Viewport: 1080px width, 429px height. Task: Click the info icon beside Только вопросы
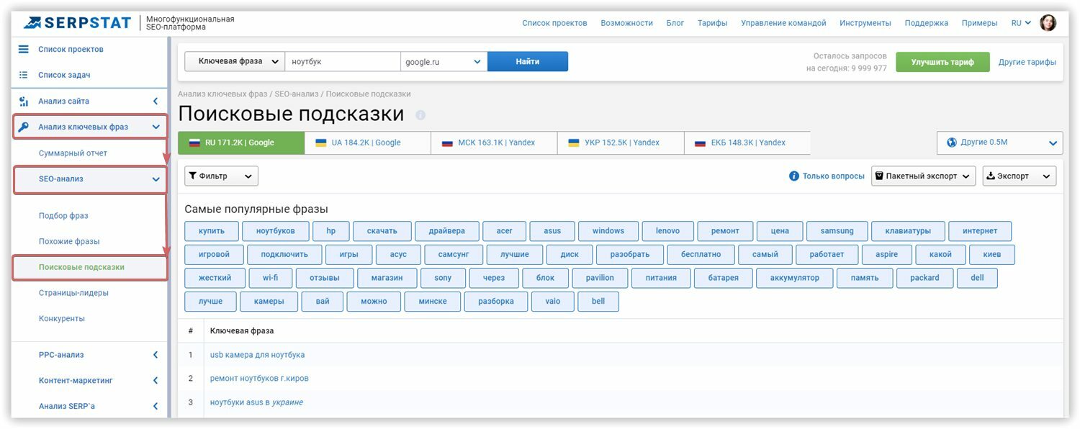pos(794,176)
